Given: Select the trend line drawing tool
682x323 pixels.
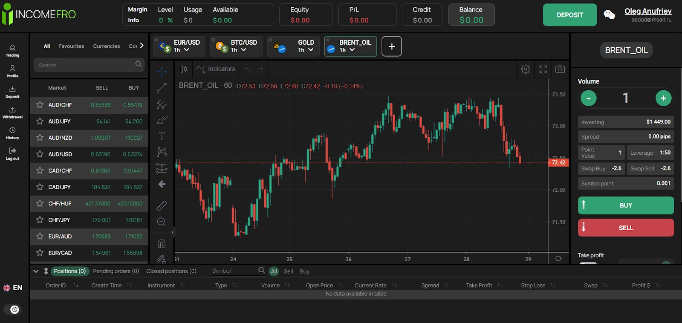Looking at the screenshot, I should click(162, 88).
